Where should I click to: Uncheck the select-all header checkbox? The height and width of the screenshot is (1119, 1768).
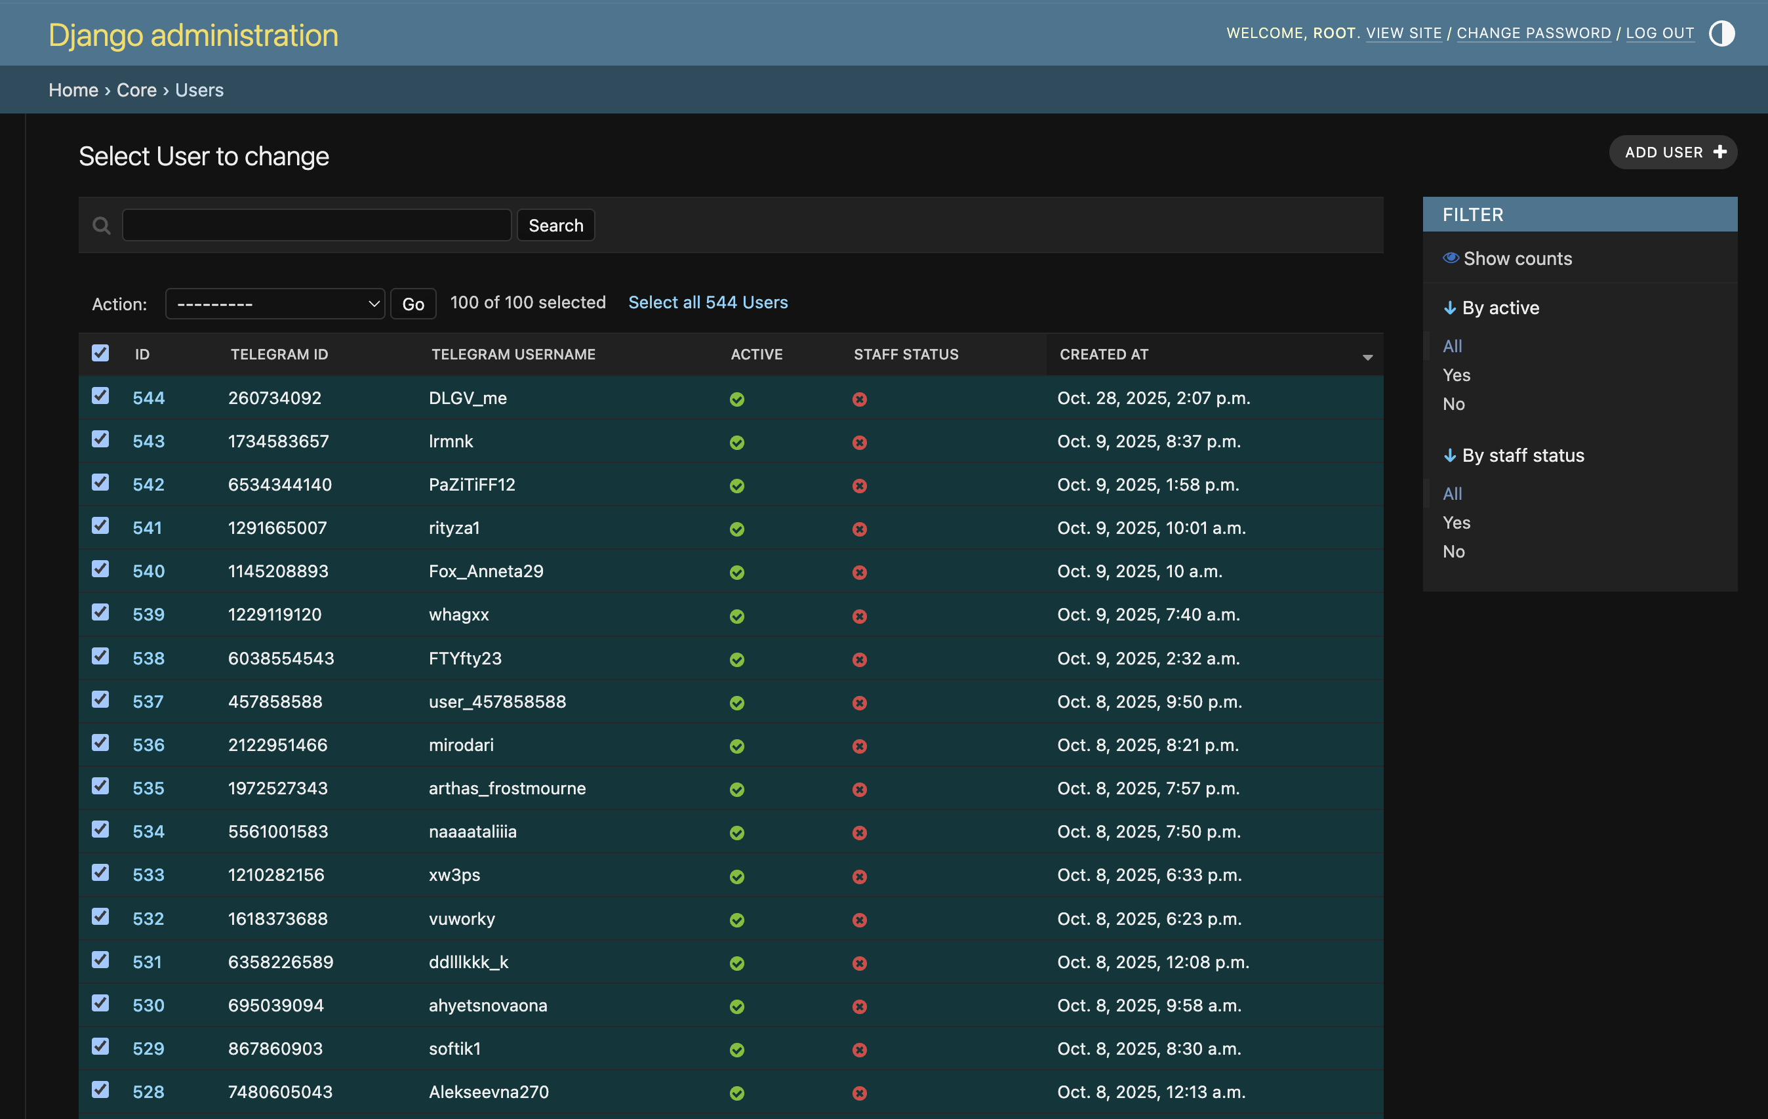coord(100,353)
